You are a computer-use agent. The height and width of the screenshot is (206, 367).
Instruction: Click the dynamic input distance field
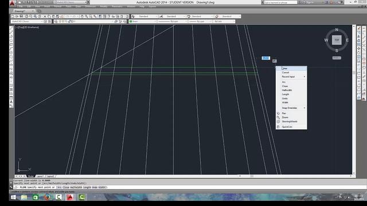tap(266, 58)
